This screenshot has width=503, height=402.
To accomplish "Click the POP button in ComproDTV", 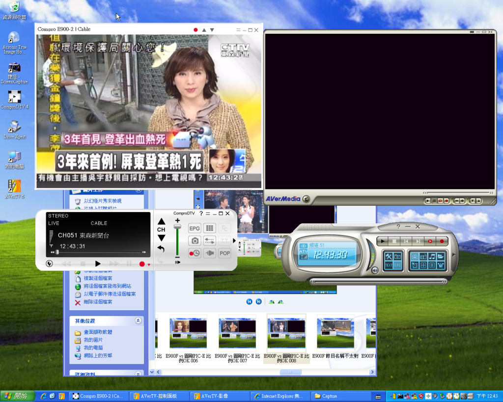I will [224, 253].
